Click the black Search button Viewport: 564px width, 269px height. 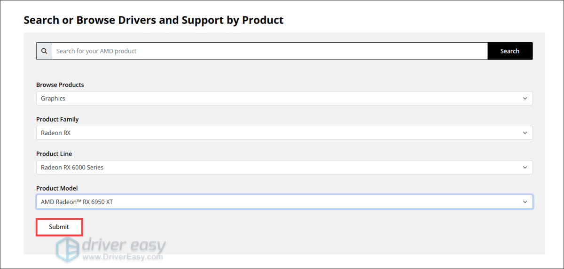(x=509, y=51)
